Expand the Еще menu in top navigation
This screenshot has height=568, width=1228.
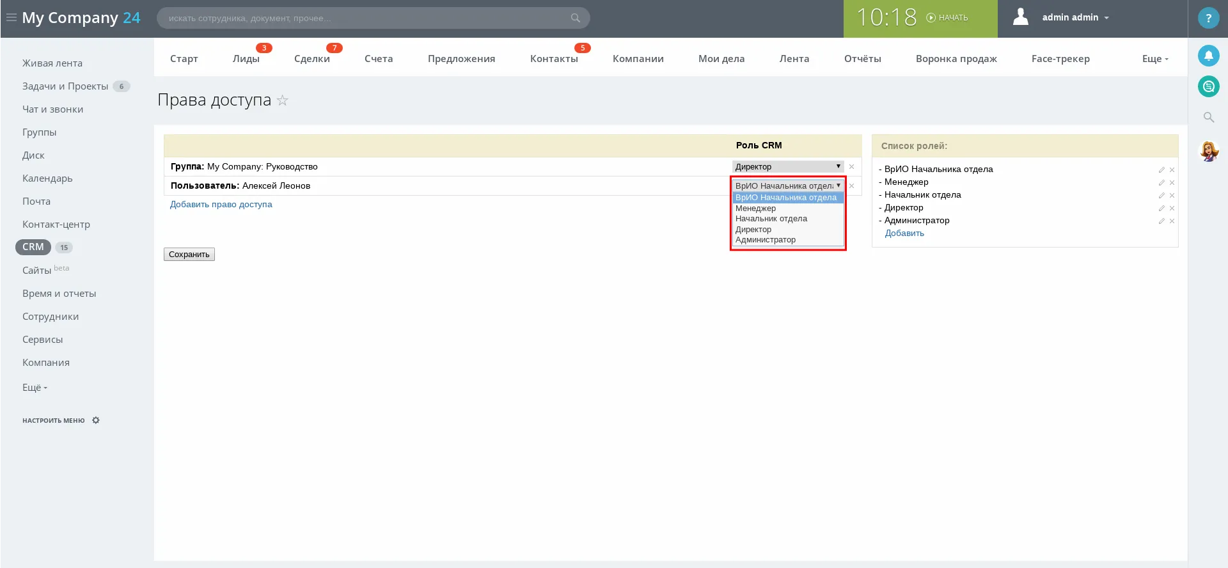click(1154, 59)
